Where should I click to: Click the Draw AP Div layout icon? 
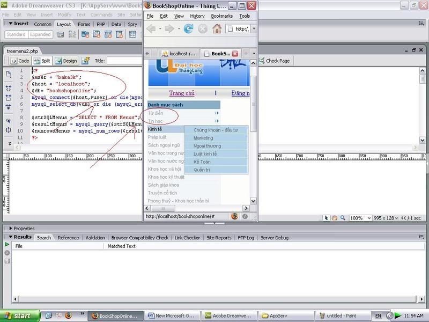pos(72,34)
